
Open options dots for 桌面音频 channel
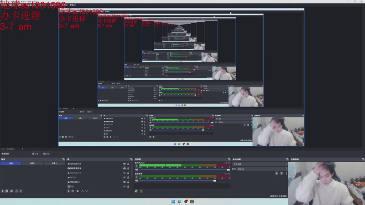click(x=136, y=177)
